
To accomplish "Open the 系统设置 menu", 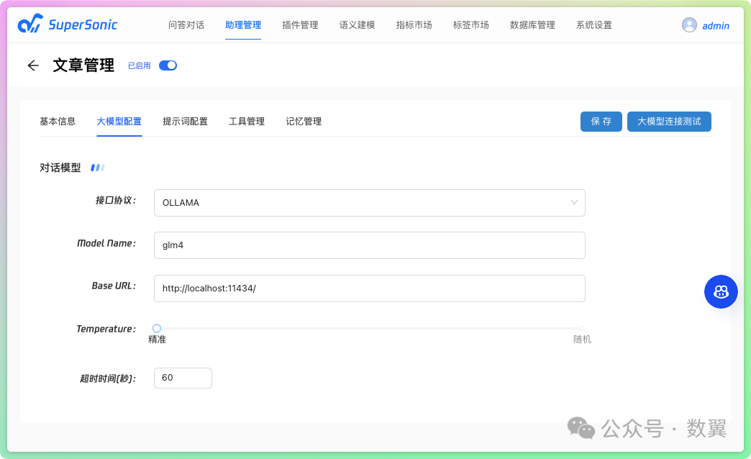I will [x=594, y=25].
